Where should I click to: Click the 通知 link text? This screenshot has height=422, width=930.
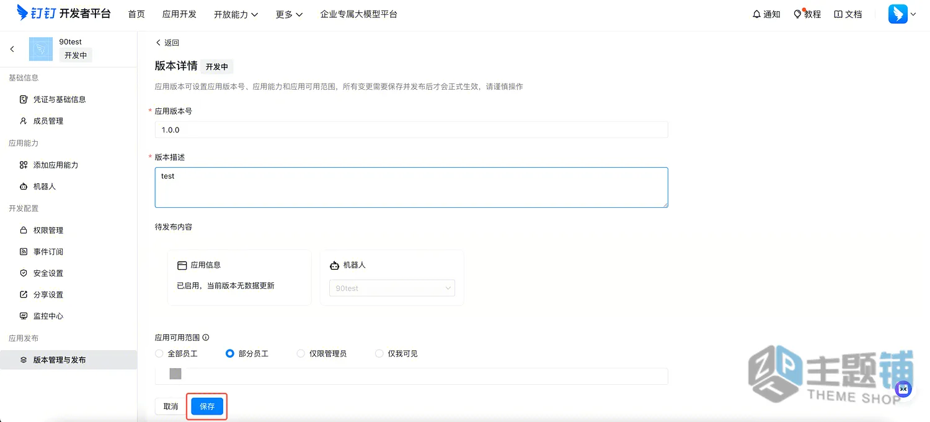coord(772,14)
